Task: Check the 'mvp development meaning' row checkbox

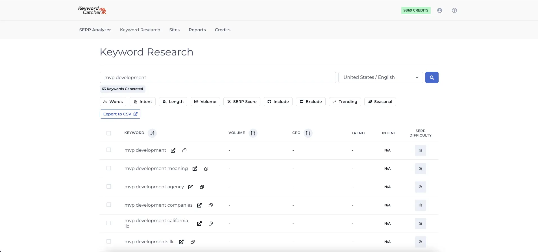Action: pos(109,168)
